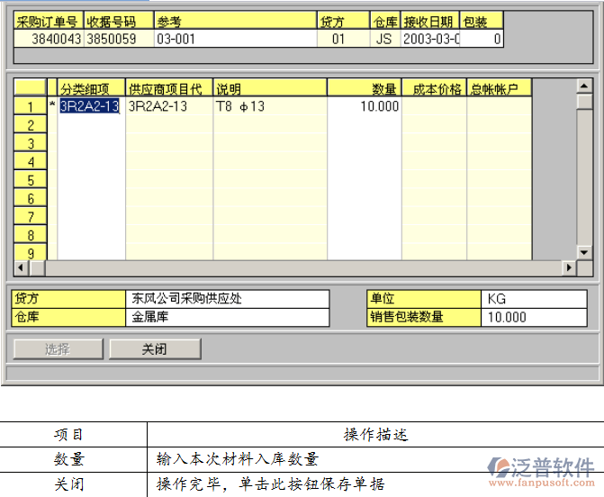Click the 收据号码 value 3850059

point(117,40)
